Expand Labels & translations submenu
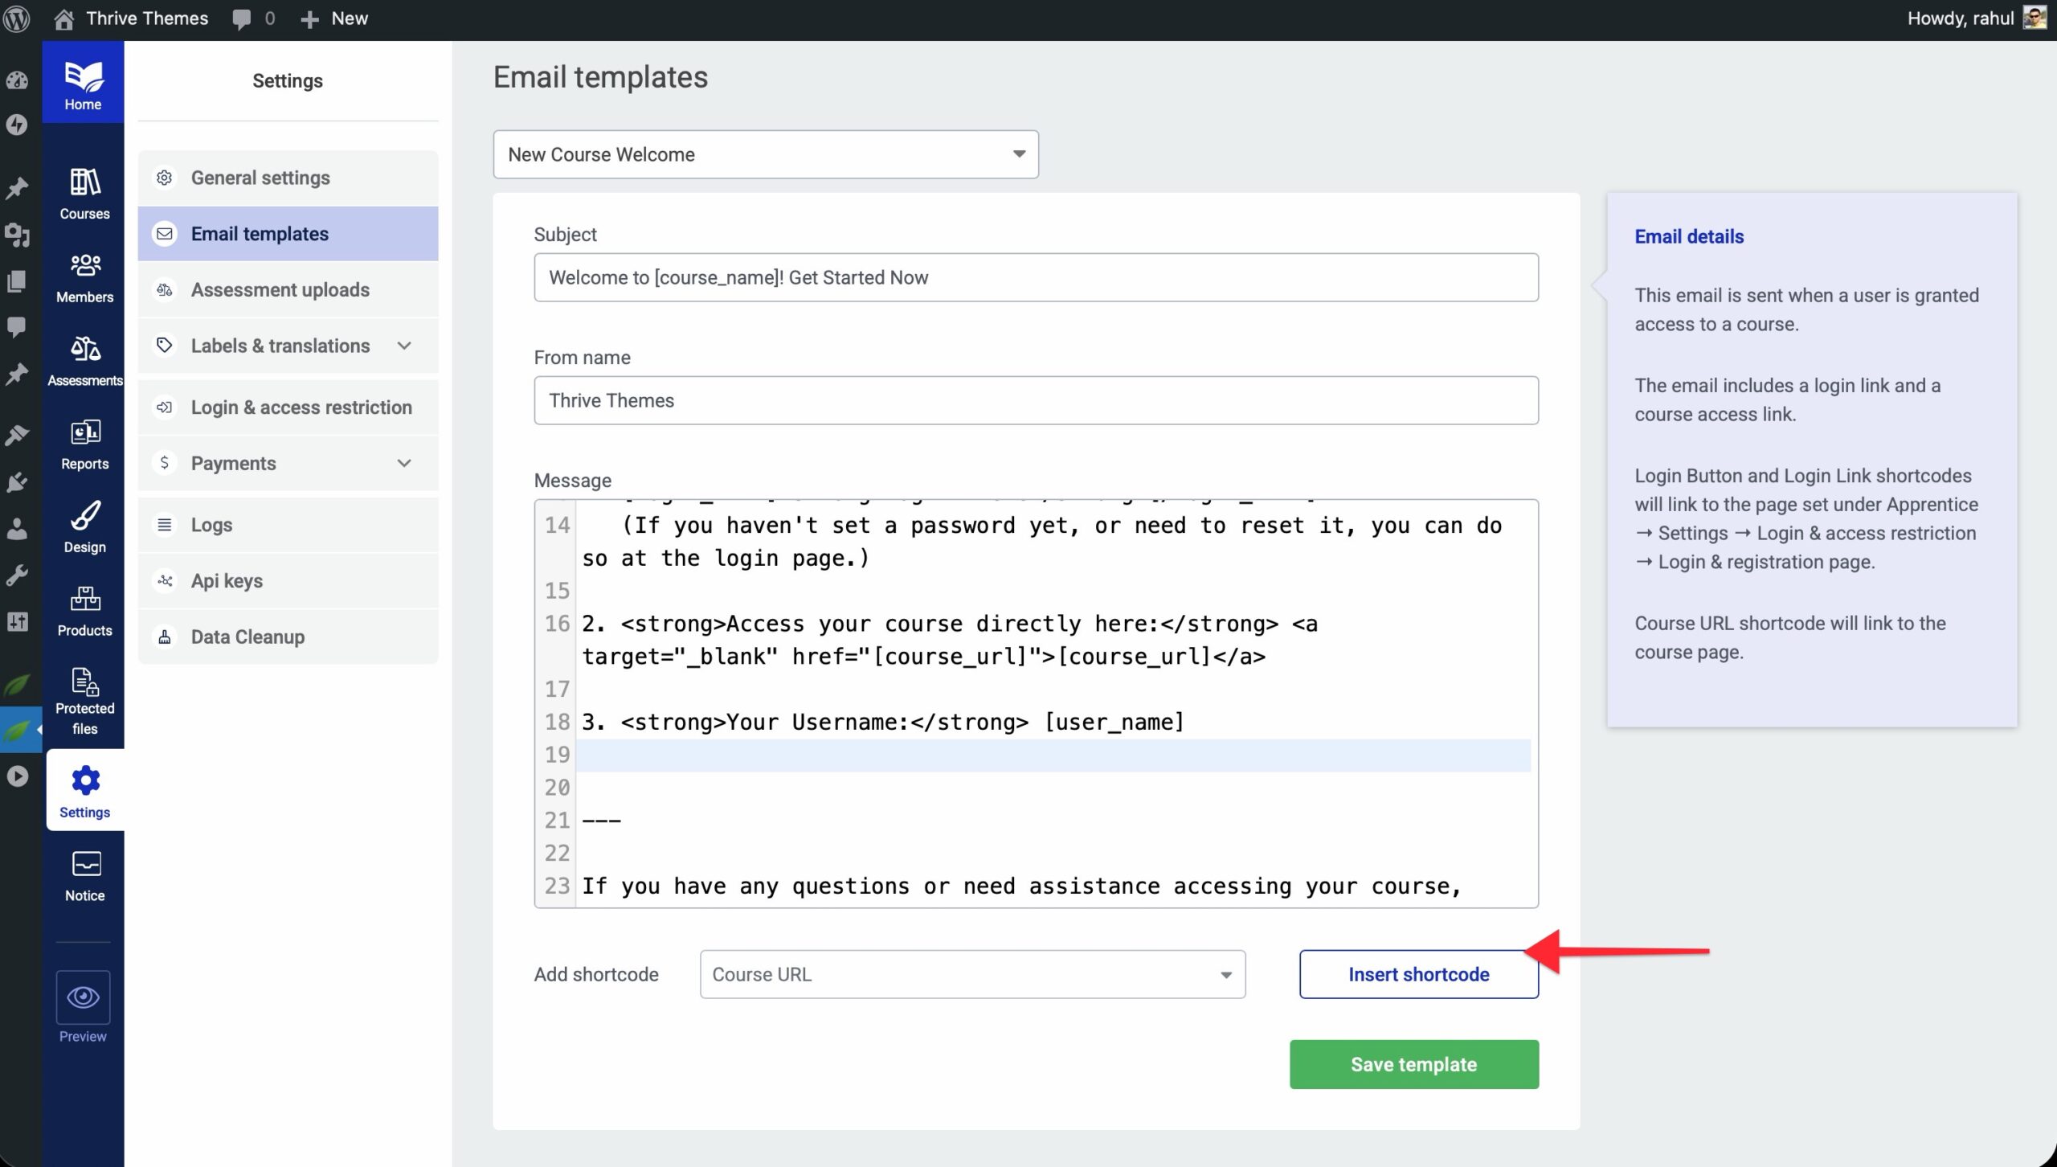 coord(404,346)
